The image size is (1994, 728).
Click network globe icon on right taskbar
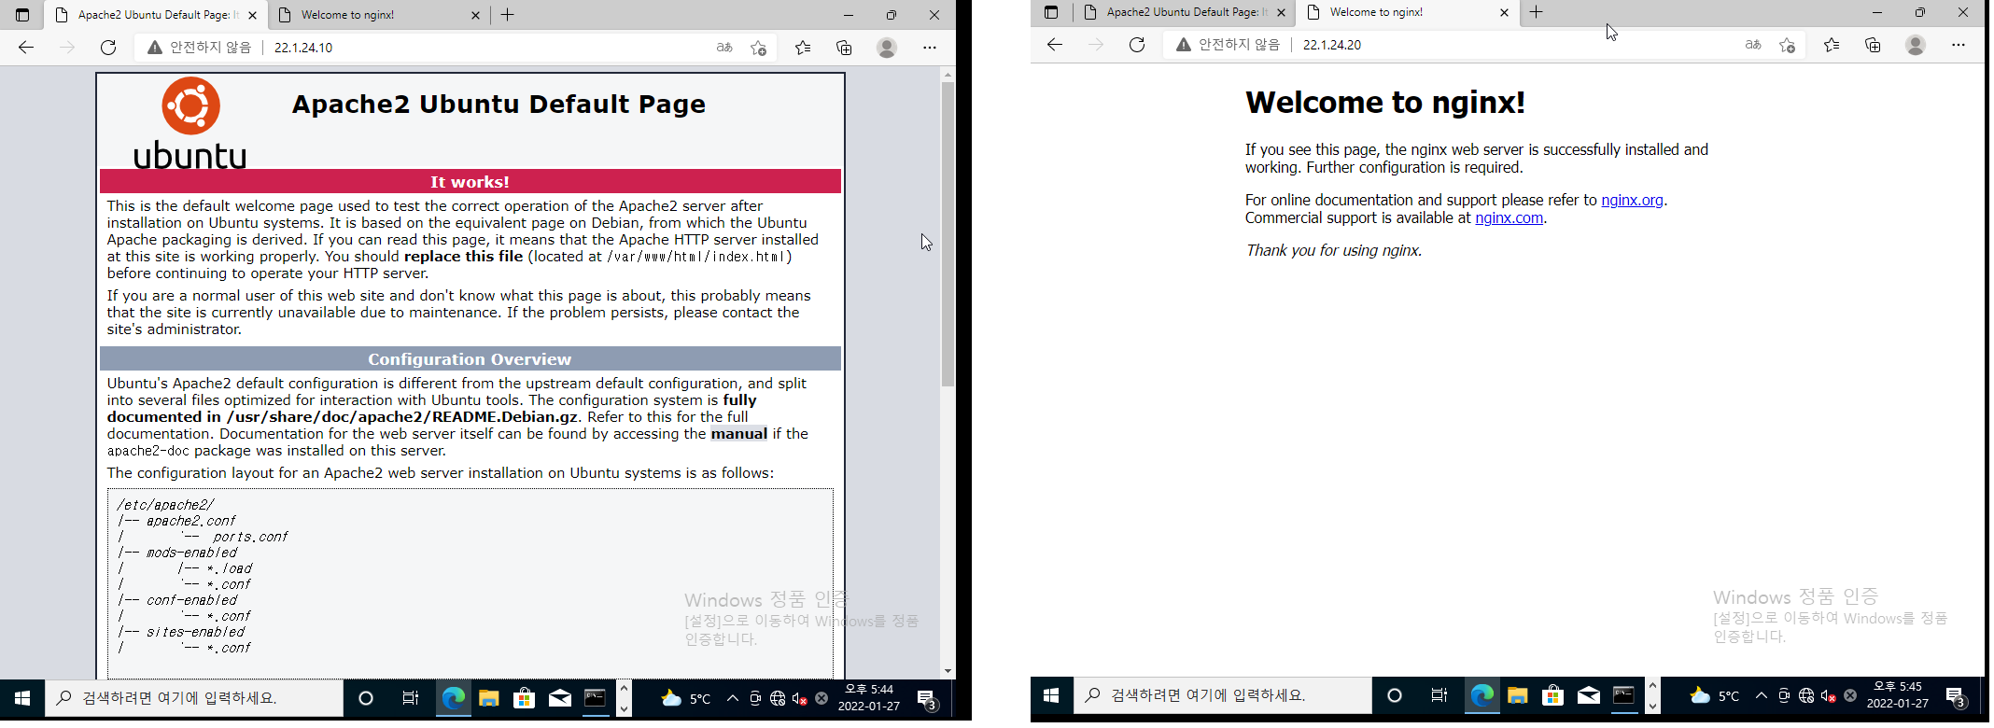pos(1806,695)
